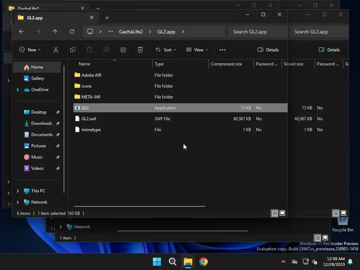Click Search GL2.app field in front window
The width and height of the screenshot is (360, 270).
click(258, 32)
